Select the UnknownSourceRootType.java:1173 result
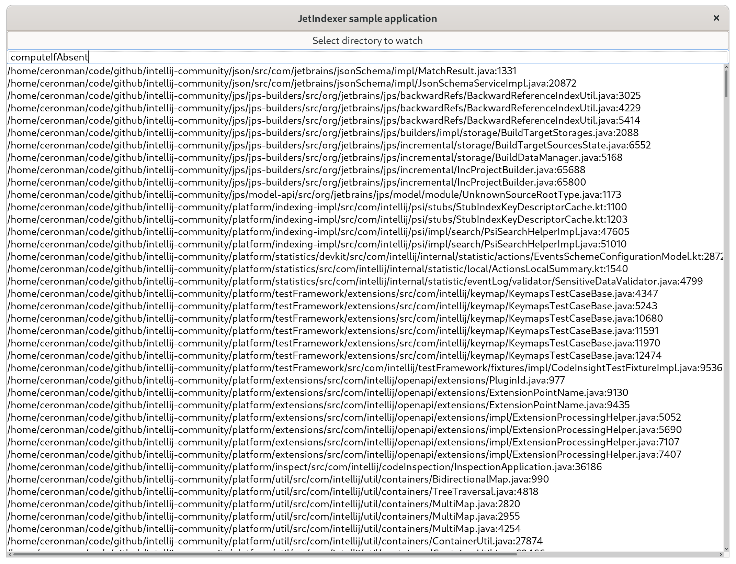Viewport: 736px width, 564px height. tap(314, 195)
